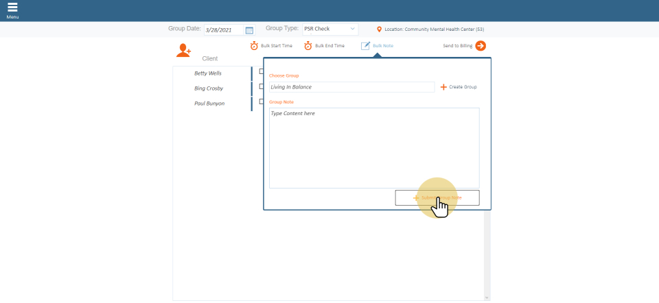Click inside the Group Note text area
The height and width of the screenshot is (303, 659).
[x=374, y=147]
